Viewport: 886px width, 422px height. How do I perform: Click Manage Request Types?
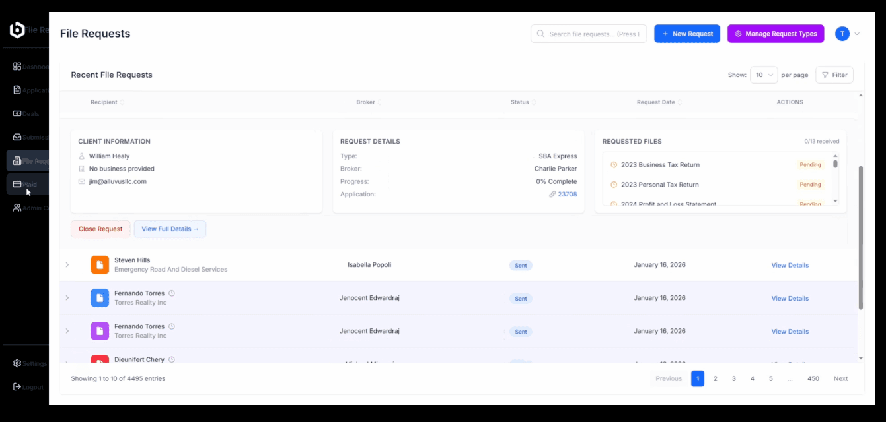[x=776, y=34]
